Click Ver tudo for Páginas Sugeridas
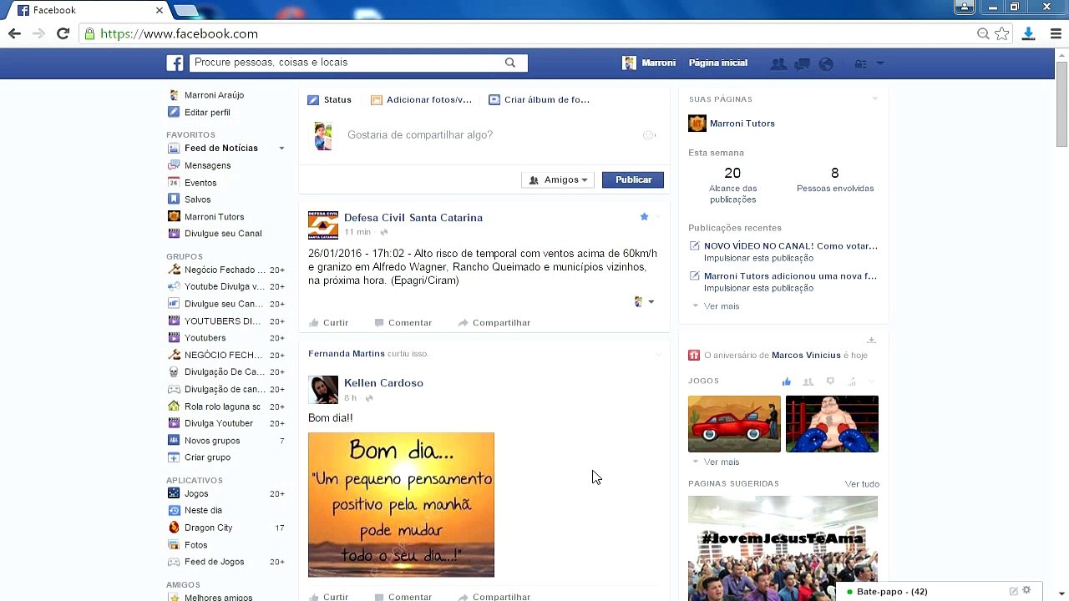Screen dimensions: 1069x601 [862, 484]
